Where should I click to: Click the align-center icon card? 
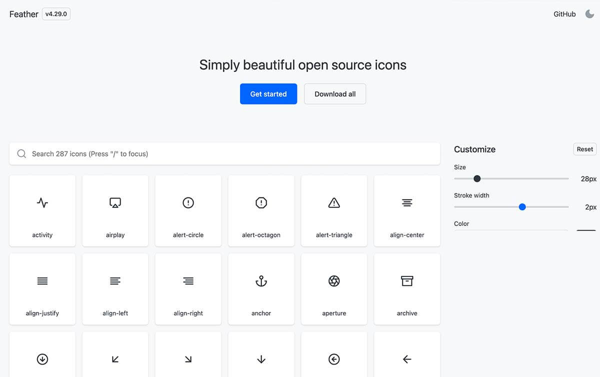[407, 210]
